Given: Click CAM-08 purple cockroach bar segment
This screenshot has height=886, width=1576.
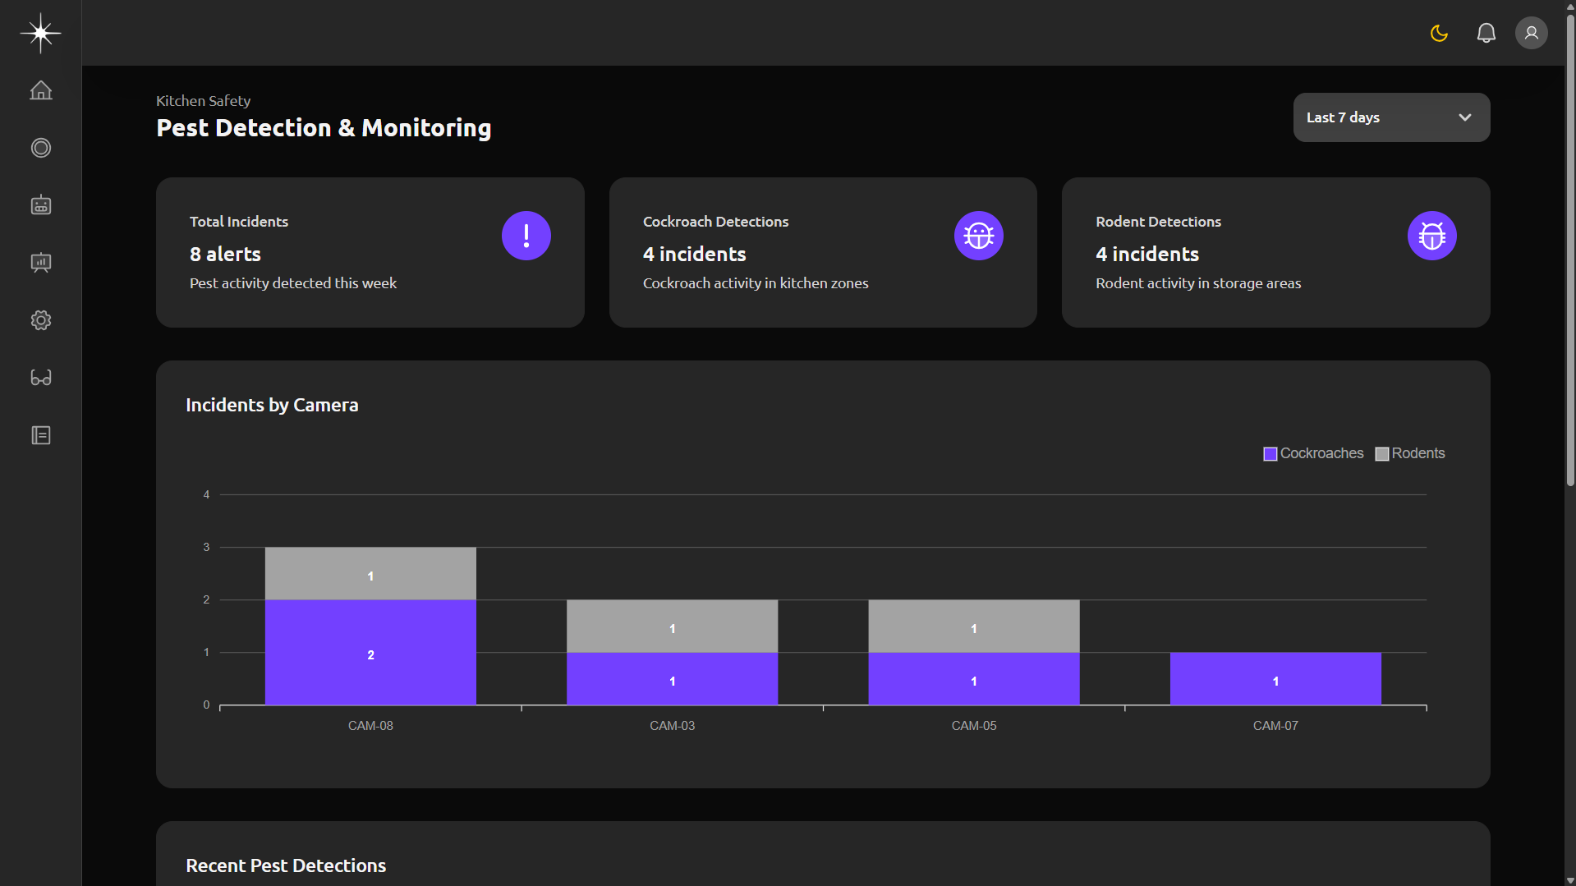Looking at the screenshot, I should [370, 653].
